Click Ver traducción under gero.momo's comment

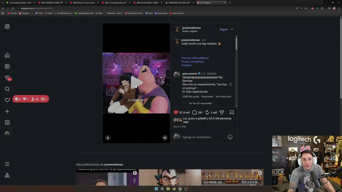(223, 97)
